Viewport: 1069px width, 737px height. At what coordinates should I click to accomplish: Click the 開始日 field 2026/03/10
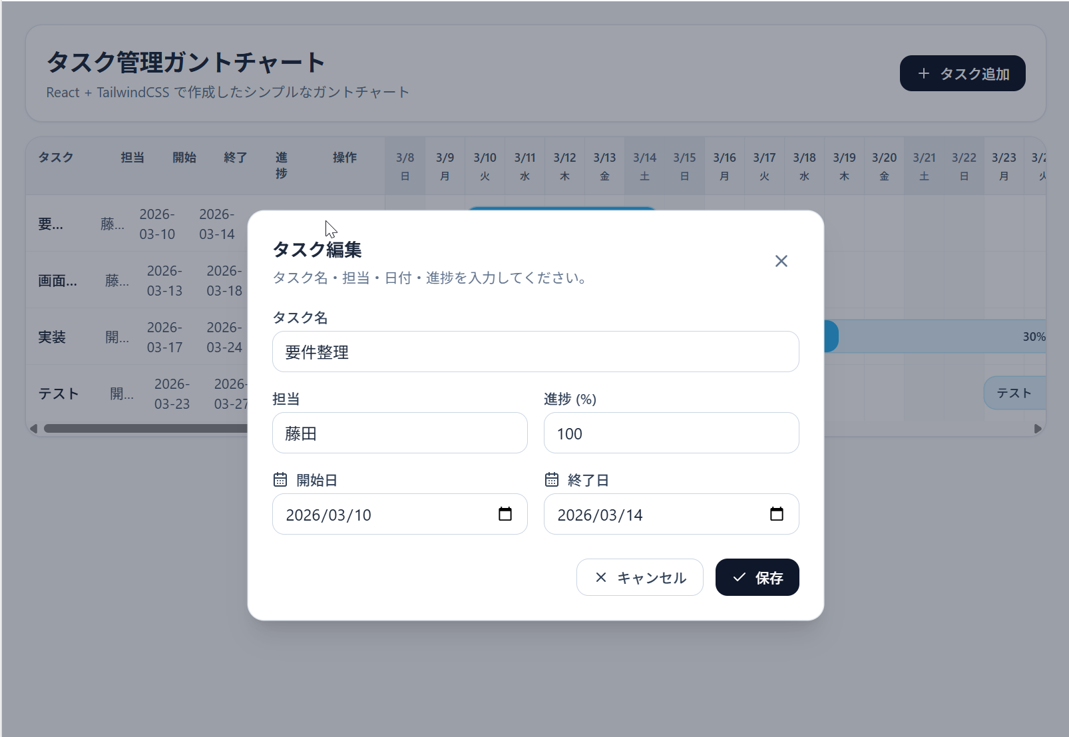click(400, 514)
